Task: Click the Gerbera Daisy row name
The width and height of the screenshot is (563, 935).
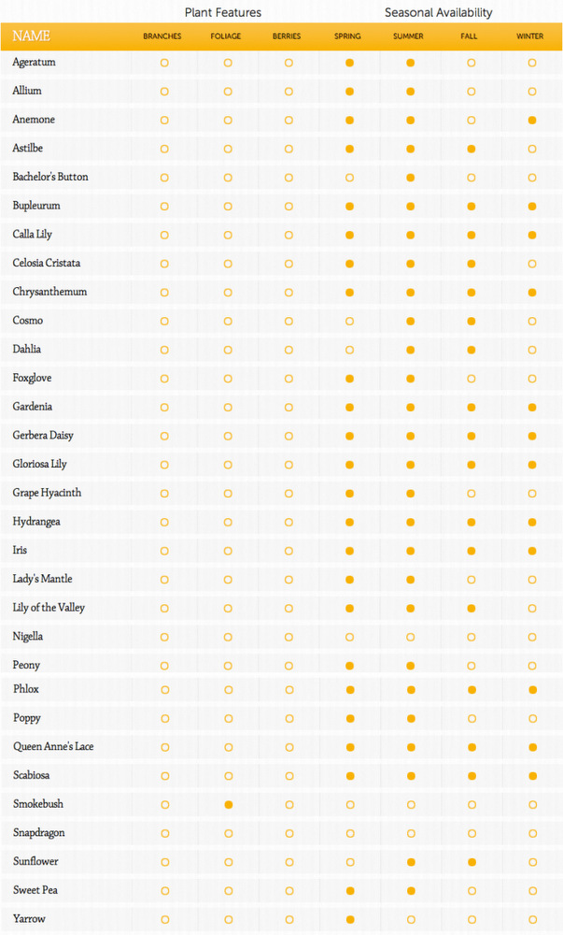Action: coord(43,436)
